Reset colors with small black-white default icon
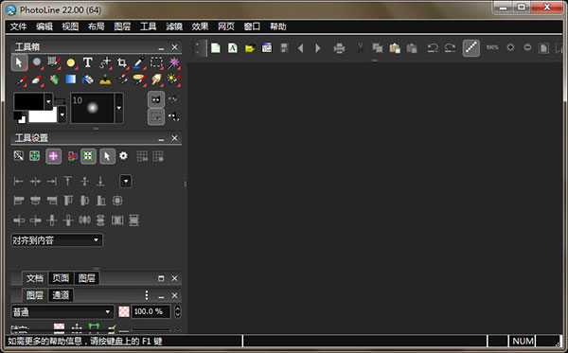The width and height of the screenshot is (568, 353). (19, 117)
